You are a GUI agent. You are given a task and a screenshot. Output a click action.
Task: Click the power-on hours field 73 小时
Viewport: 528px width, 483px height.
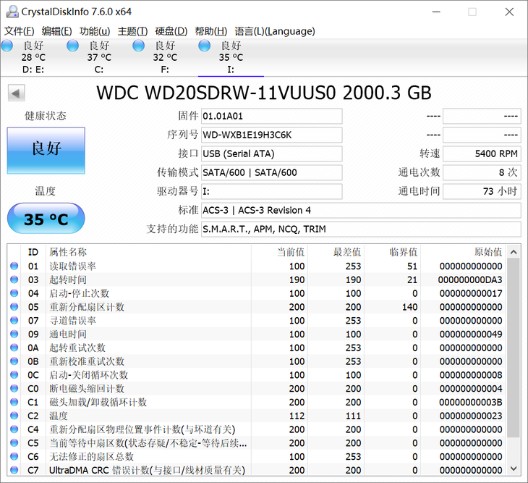[482, 192]
